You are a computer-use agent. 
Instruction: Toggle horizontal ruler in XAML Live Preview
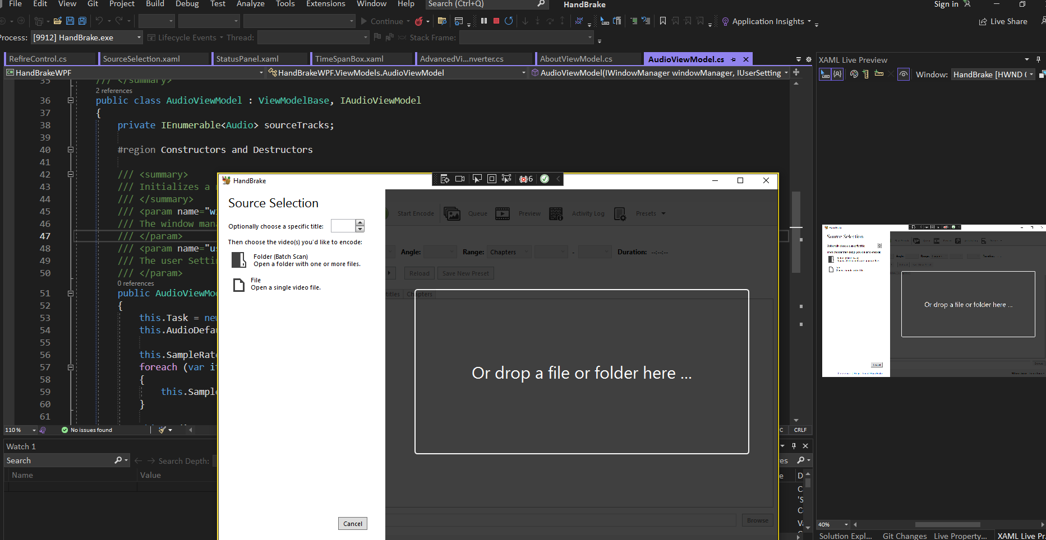coord(879,74)
